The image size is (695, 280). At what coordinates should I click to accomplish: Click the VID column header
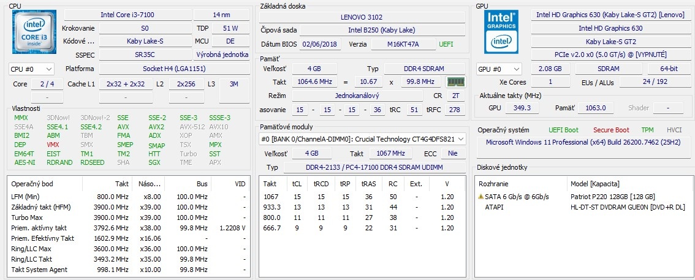coord(230,184)
